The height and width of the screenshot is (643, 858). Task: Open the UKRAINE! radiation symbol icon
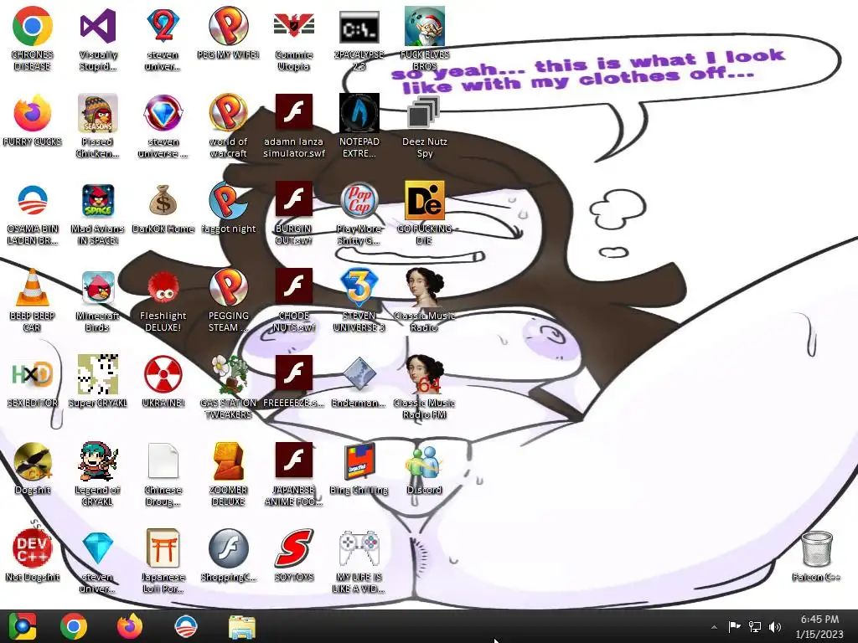click(x=163, y=374)
